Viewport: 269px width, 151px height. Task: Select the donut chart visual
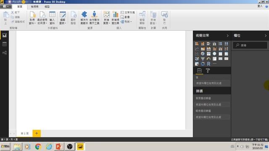click(203, 64)
